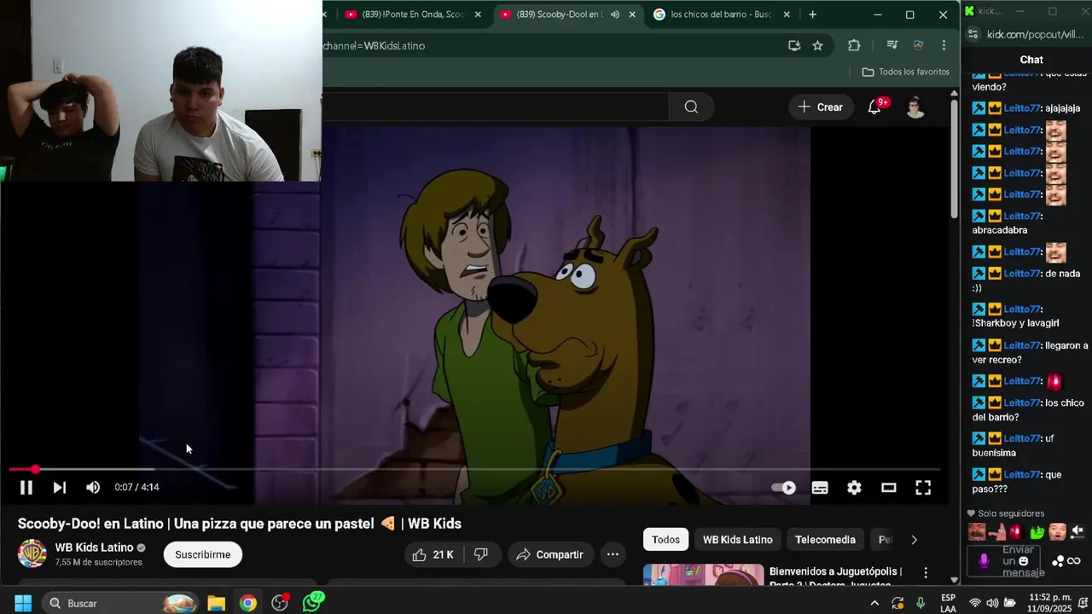Open options for the Juguetópolis video
This screenshot has width=1092, height=614.
(926, 573)
